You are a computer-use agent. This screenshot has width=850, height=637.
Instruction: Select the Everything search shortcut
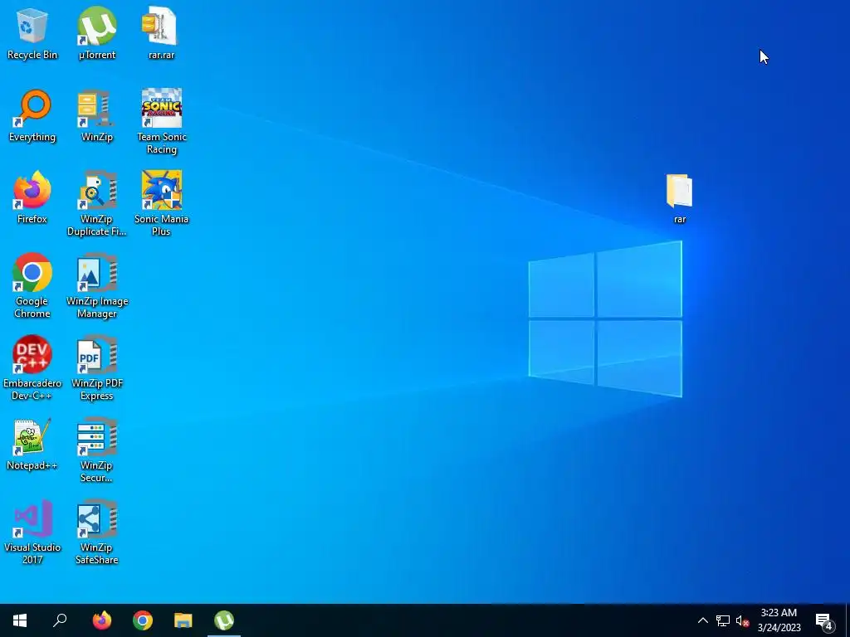pyautogui.click(x=32, y=116)
